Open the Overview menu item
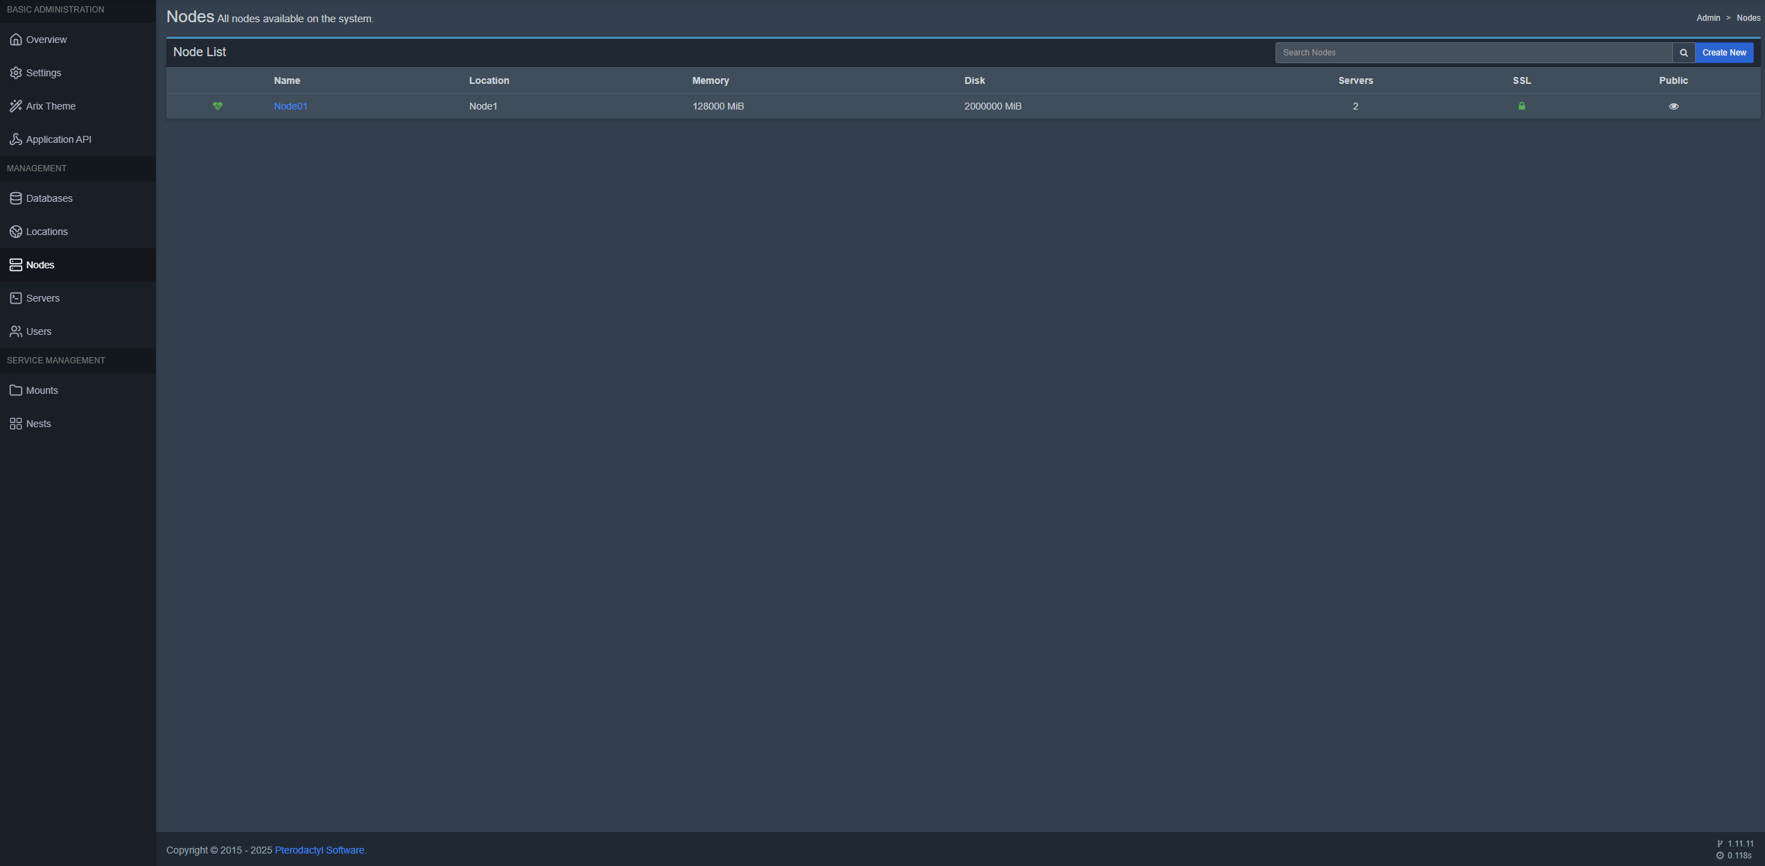This screenshot has height=866, width=1765. 78,40
